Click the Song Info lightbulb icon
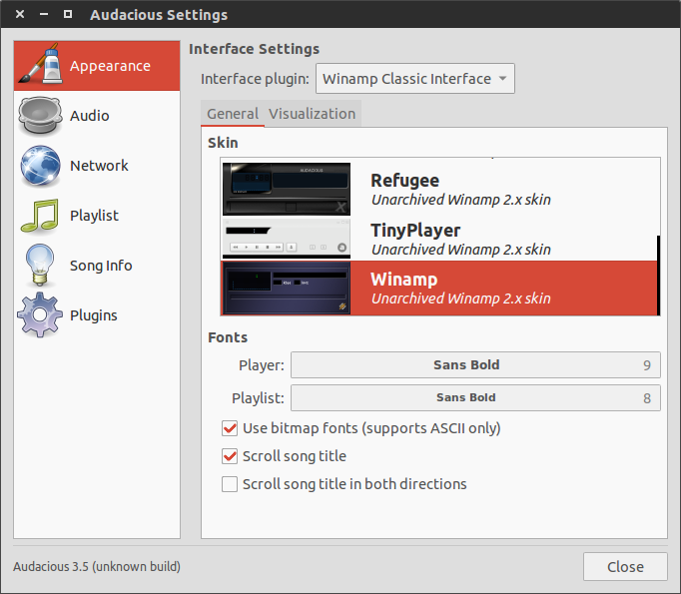 [x=40, y=266]
